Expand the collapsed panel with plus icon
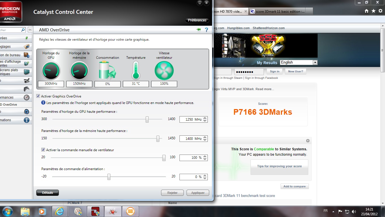Viewport: 385px width, 217px height. click(308, 141)
